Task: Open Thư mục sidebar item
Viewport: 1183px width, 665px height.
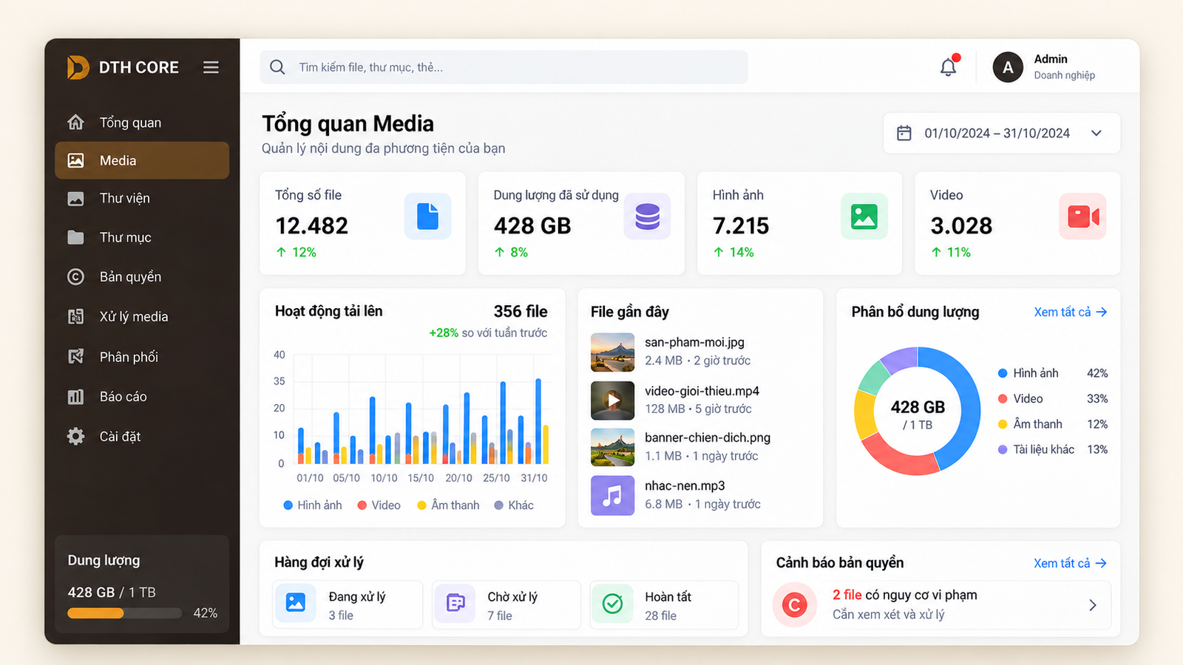Action: (x=142, y=237)
